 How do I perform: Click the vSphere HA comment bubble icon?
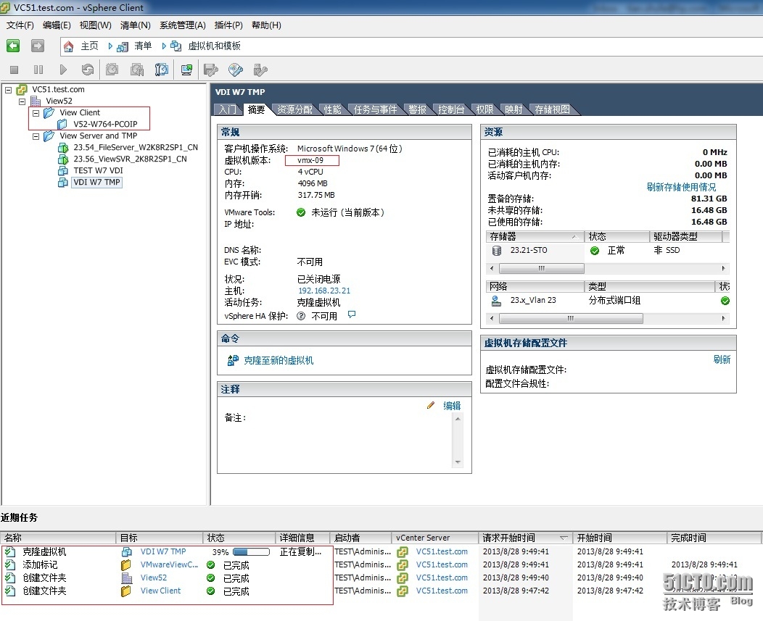tap(352, 314)
